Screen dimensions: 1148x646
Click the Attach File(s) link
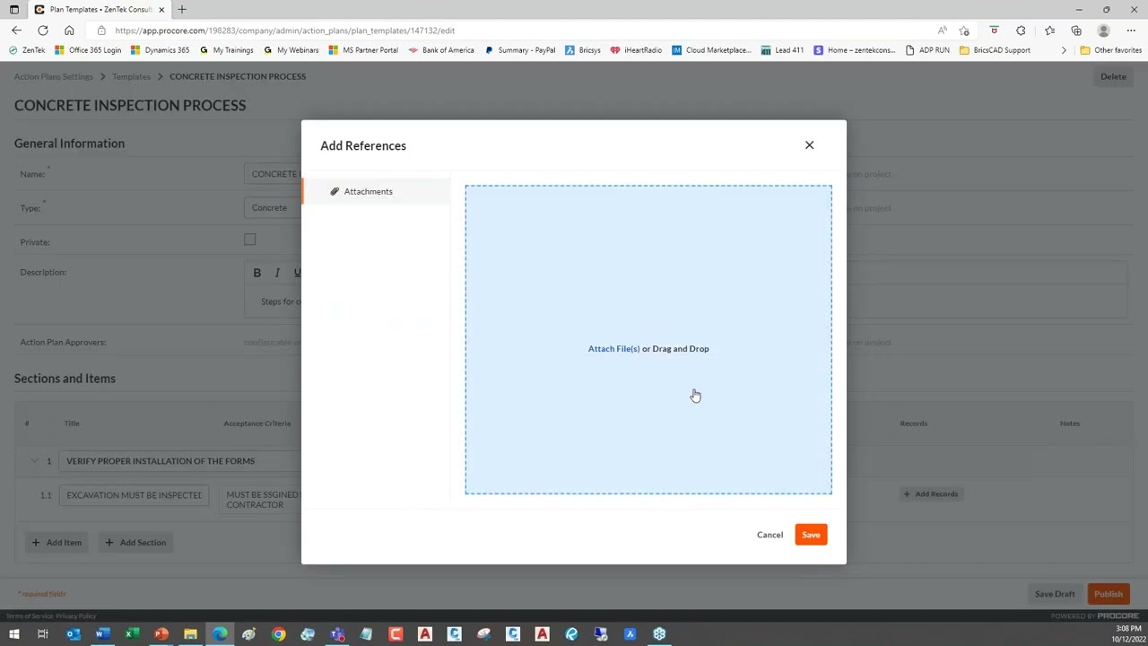(613, 348)
